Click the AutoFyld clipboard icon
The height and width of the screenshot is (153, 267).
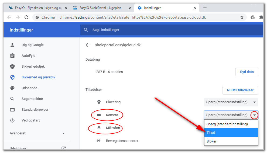point(12,55)
